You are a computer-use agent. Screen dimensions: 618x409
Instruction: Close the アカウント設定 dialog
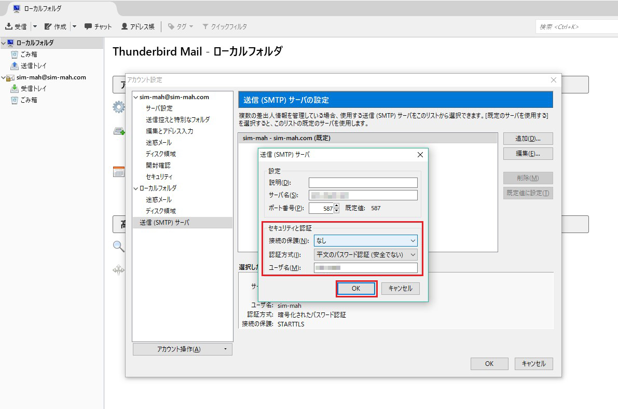click(x=553, y=80)
